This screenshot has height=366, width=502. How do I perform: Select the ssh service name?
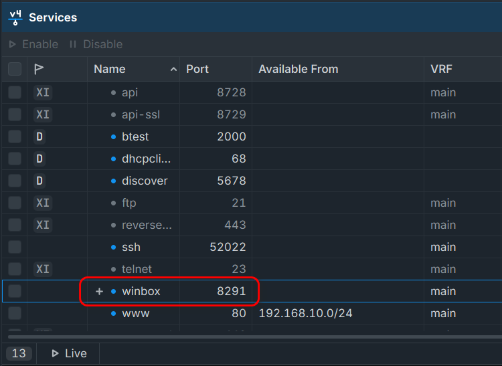tap(131, 247)
